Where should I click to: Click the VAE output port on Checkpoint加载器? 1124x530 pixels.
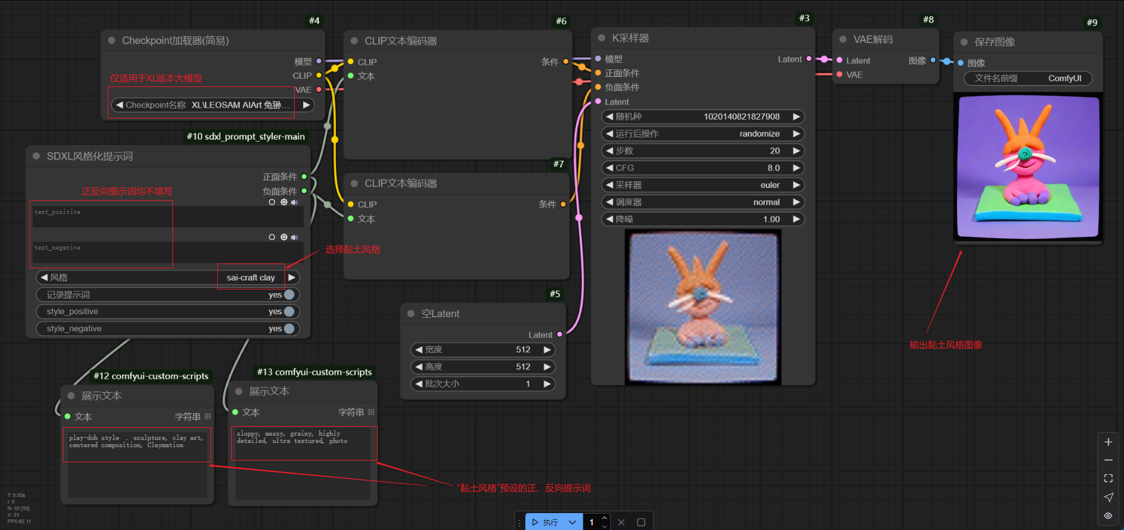(319, 89)
